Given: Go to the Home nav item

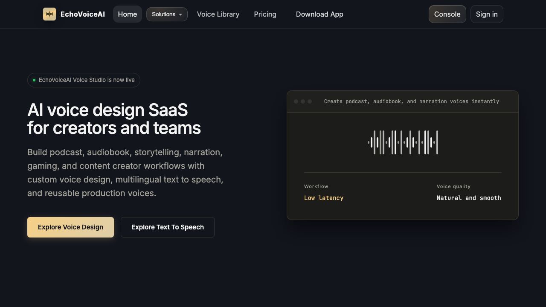Looking at the screenshot, I should [128, 14].
